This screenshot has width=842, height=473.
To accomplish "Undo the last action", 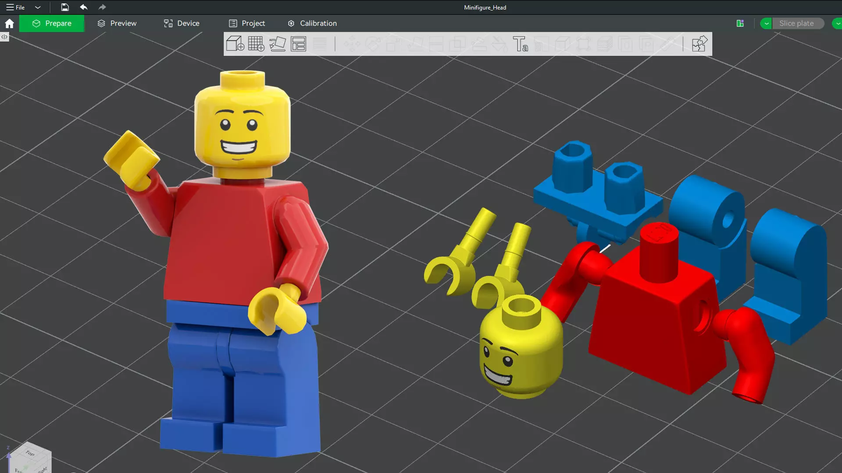I will click(83, 7).
